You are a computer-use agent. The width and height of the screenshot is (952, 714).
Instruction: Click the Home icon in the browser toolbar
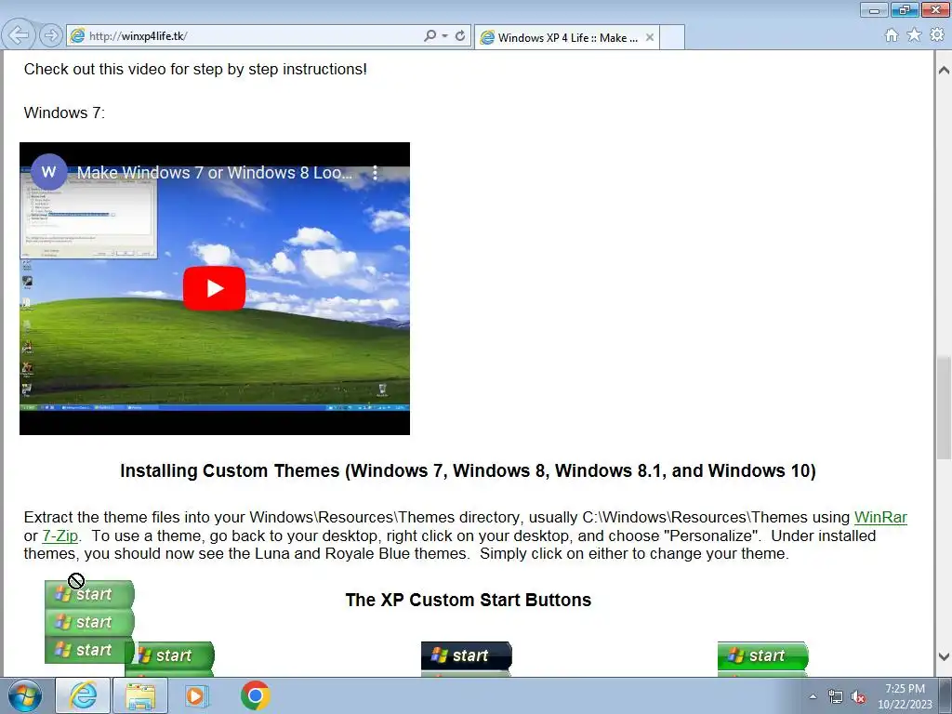892,35
